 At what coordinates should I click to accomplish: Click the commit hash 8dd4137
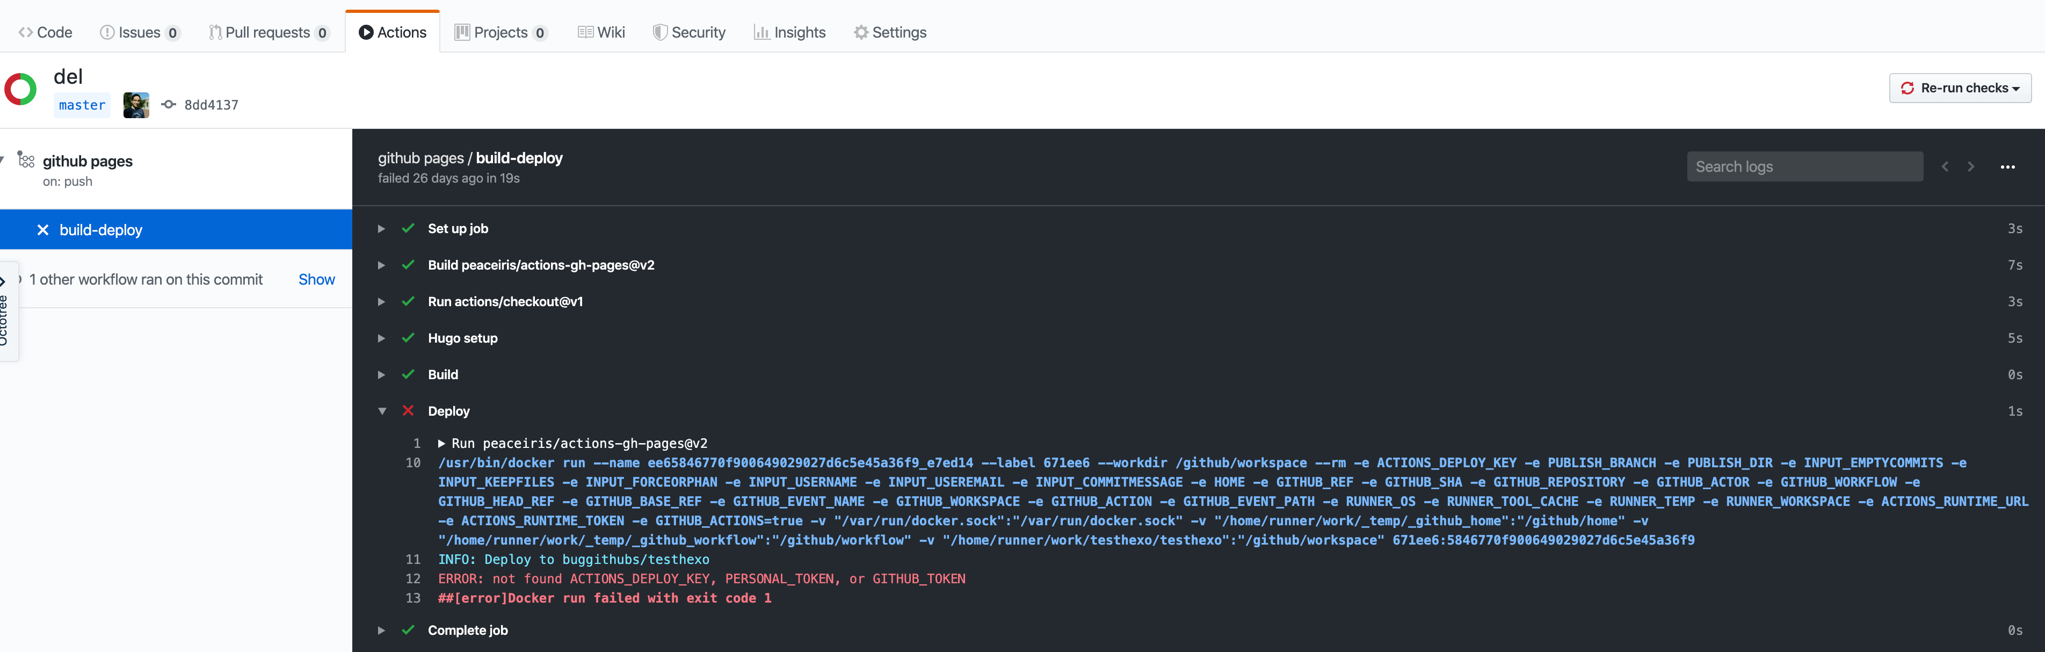[211, 105]
